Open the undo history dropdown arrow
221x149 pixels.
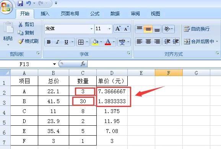34,3
